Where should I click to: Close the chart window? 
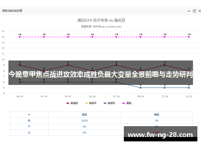tap(200, 11)
